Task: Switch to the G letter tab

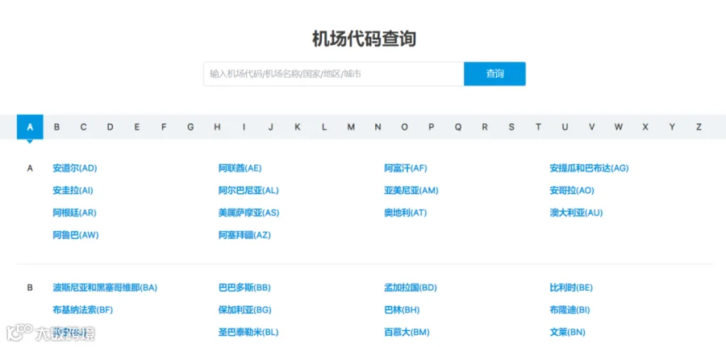Action: 190,127
